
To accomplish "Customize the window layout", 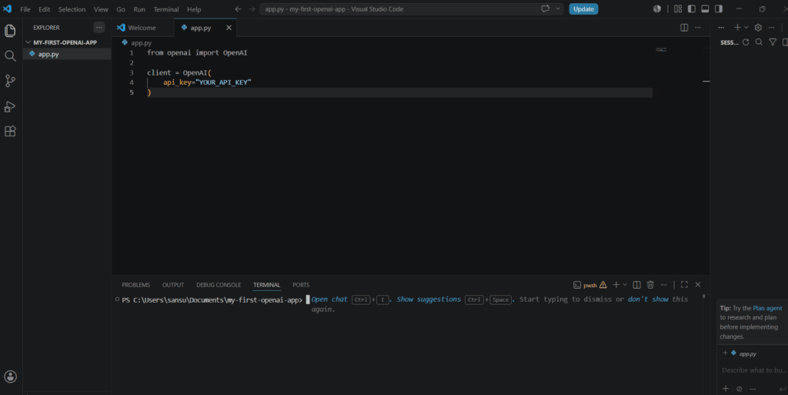I will click(x=678, y=8).
